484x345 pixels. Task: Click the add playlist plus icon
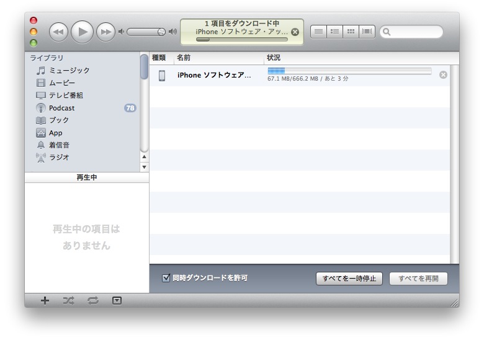45,301
